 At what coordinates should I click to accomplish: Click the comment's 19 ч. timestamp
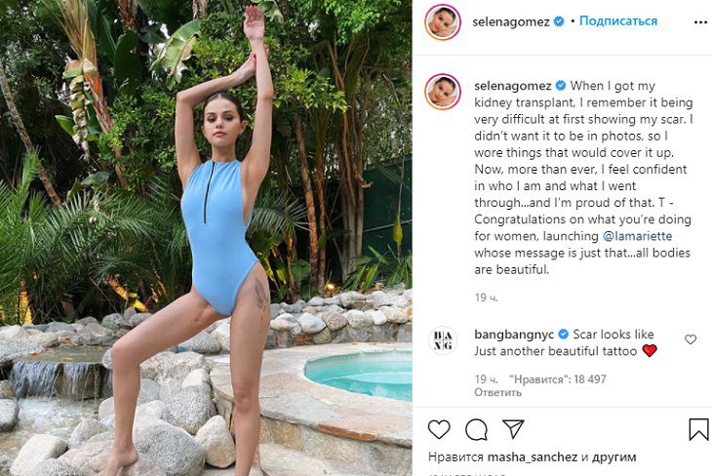point(486,377)
